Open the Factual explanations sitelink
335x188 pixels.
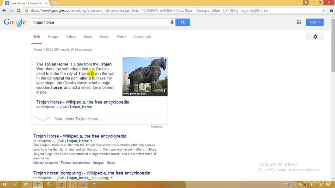(75, 163)
